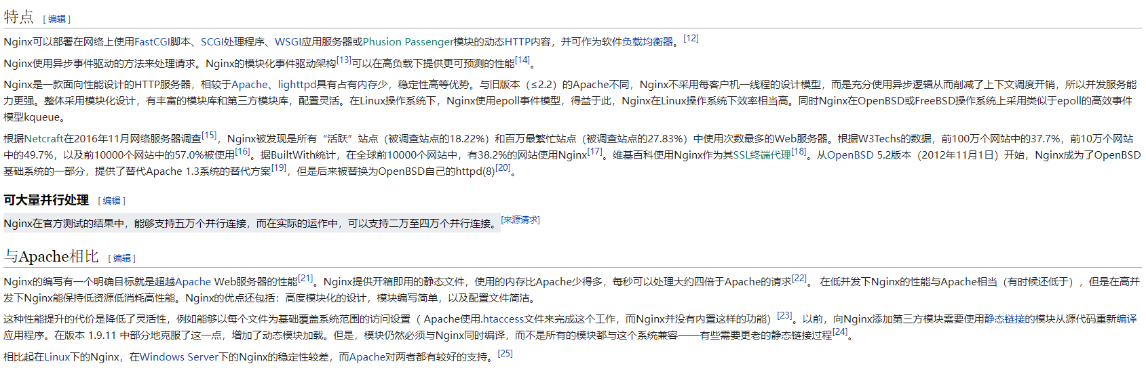Image resolution: width=1146 pixels, height=368 pixels.
Task: Click citation reference [23]
Action: point(784,315)
